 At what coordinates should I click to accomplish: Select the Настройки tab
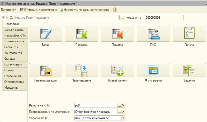[x=15, y=24]
